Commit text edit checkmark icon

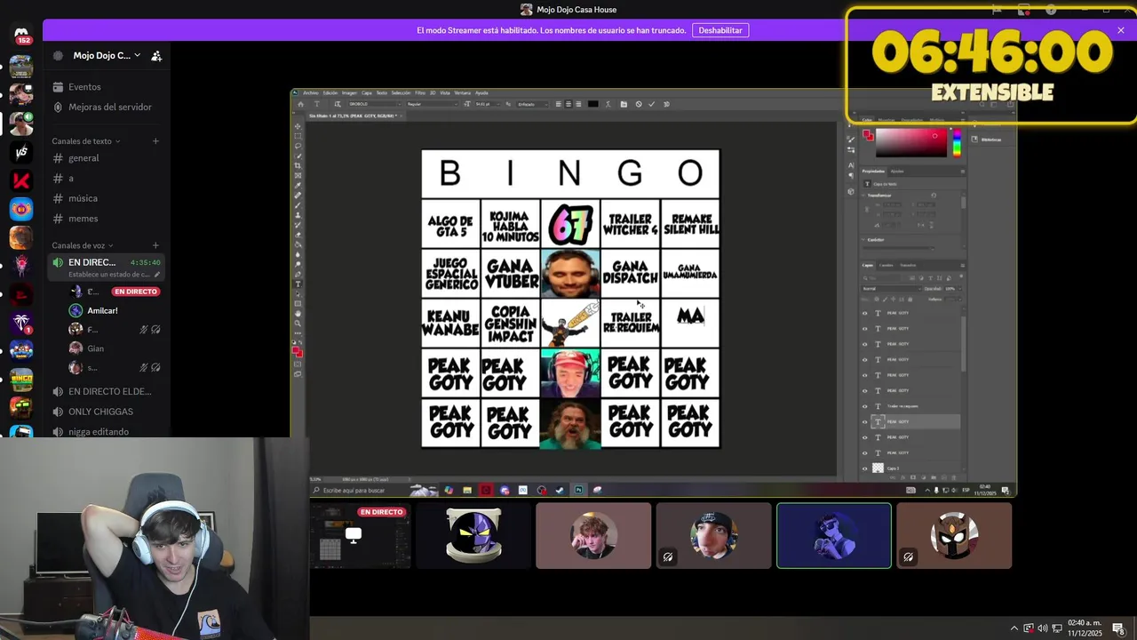coord(652,104)
